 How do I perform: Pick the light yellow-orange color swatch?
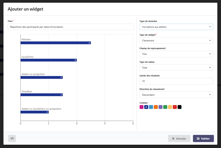(x=170, y=107)
